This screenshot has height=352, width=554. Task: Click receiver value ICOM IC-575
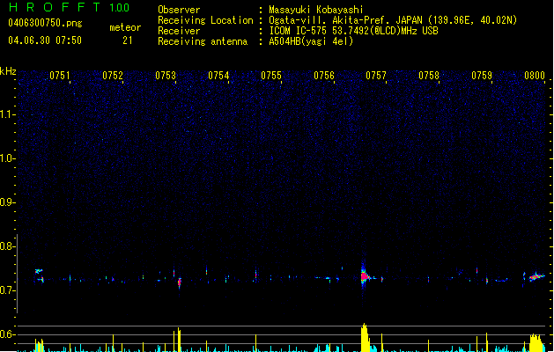coord(298,31)
